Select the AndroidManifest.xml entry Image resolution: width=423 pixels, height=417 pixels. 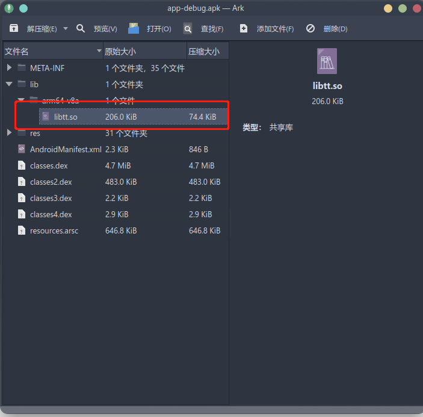click(66, 149)
